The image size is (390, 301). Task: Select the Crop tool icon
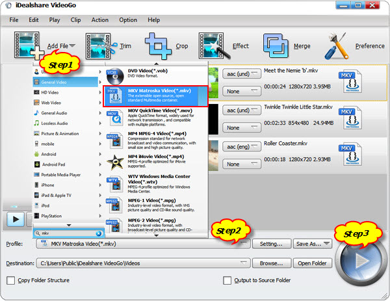point(158,46)
